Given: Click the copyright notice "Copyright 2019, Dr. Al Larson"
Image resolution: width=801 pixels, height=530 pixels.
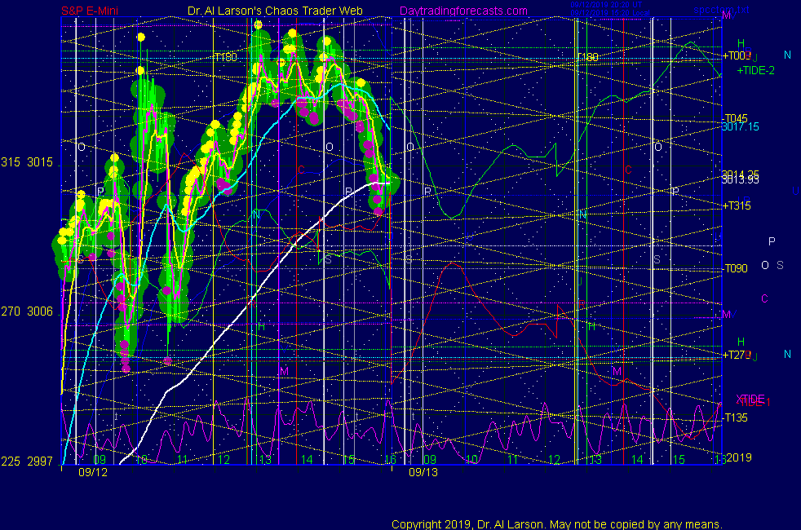Looking at the screenshot, I should tap(467, 524).
